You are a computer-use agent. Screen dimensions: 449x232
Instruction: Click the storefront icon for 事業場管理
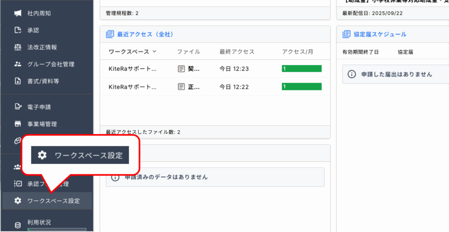tap(18, 124)
